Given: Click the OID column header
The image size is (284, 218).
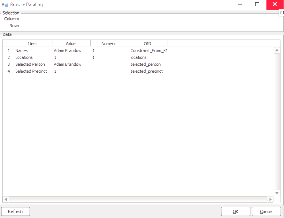Looking at the screenshot, I should (148, 44).
